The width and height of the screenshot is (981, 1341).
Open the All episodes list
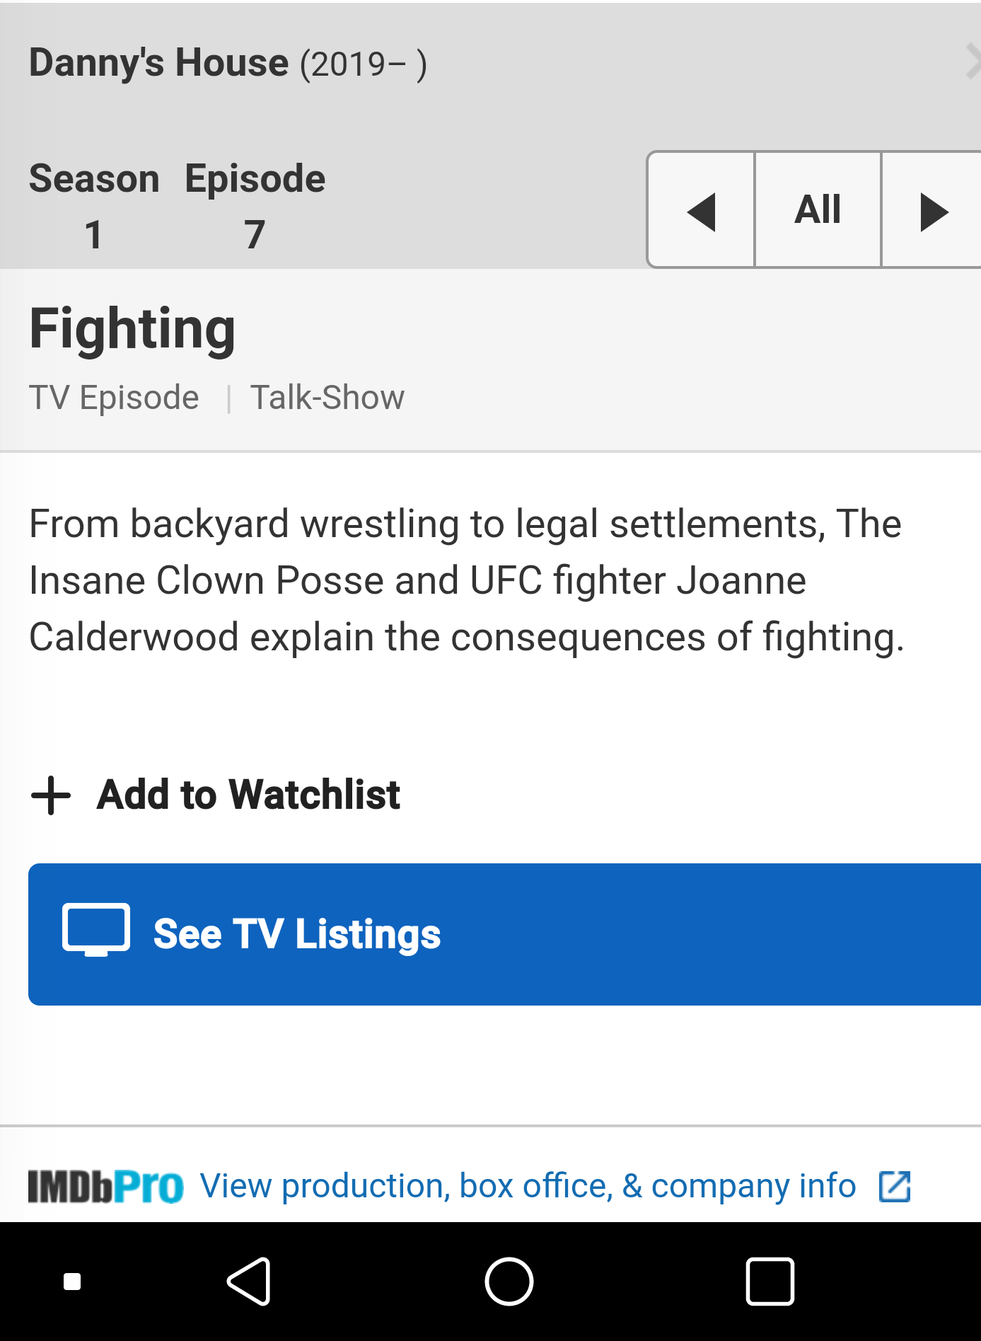818,210
